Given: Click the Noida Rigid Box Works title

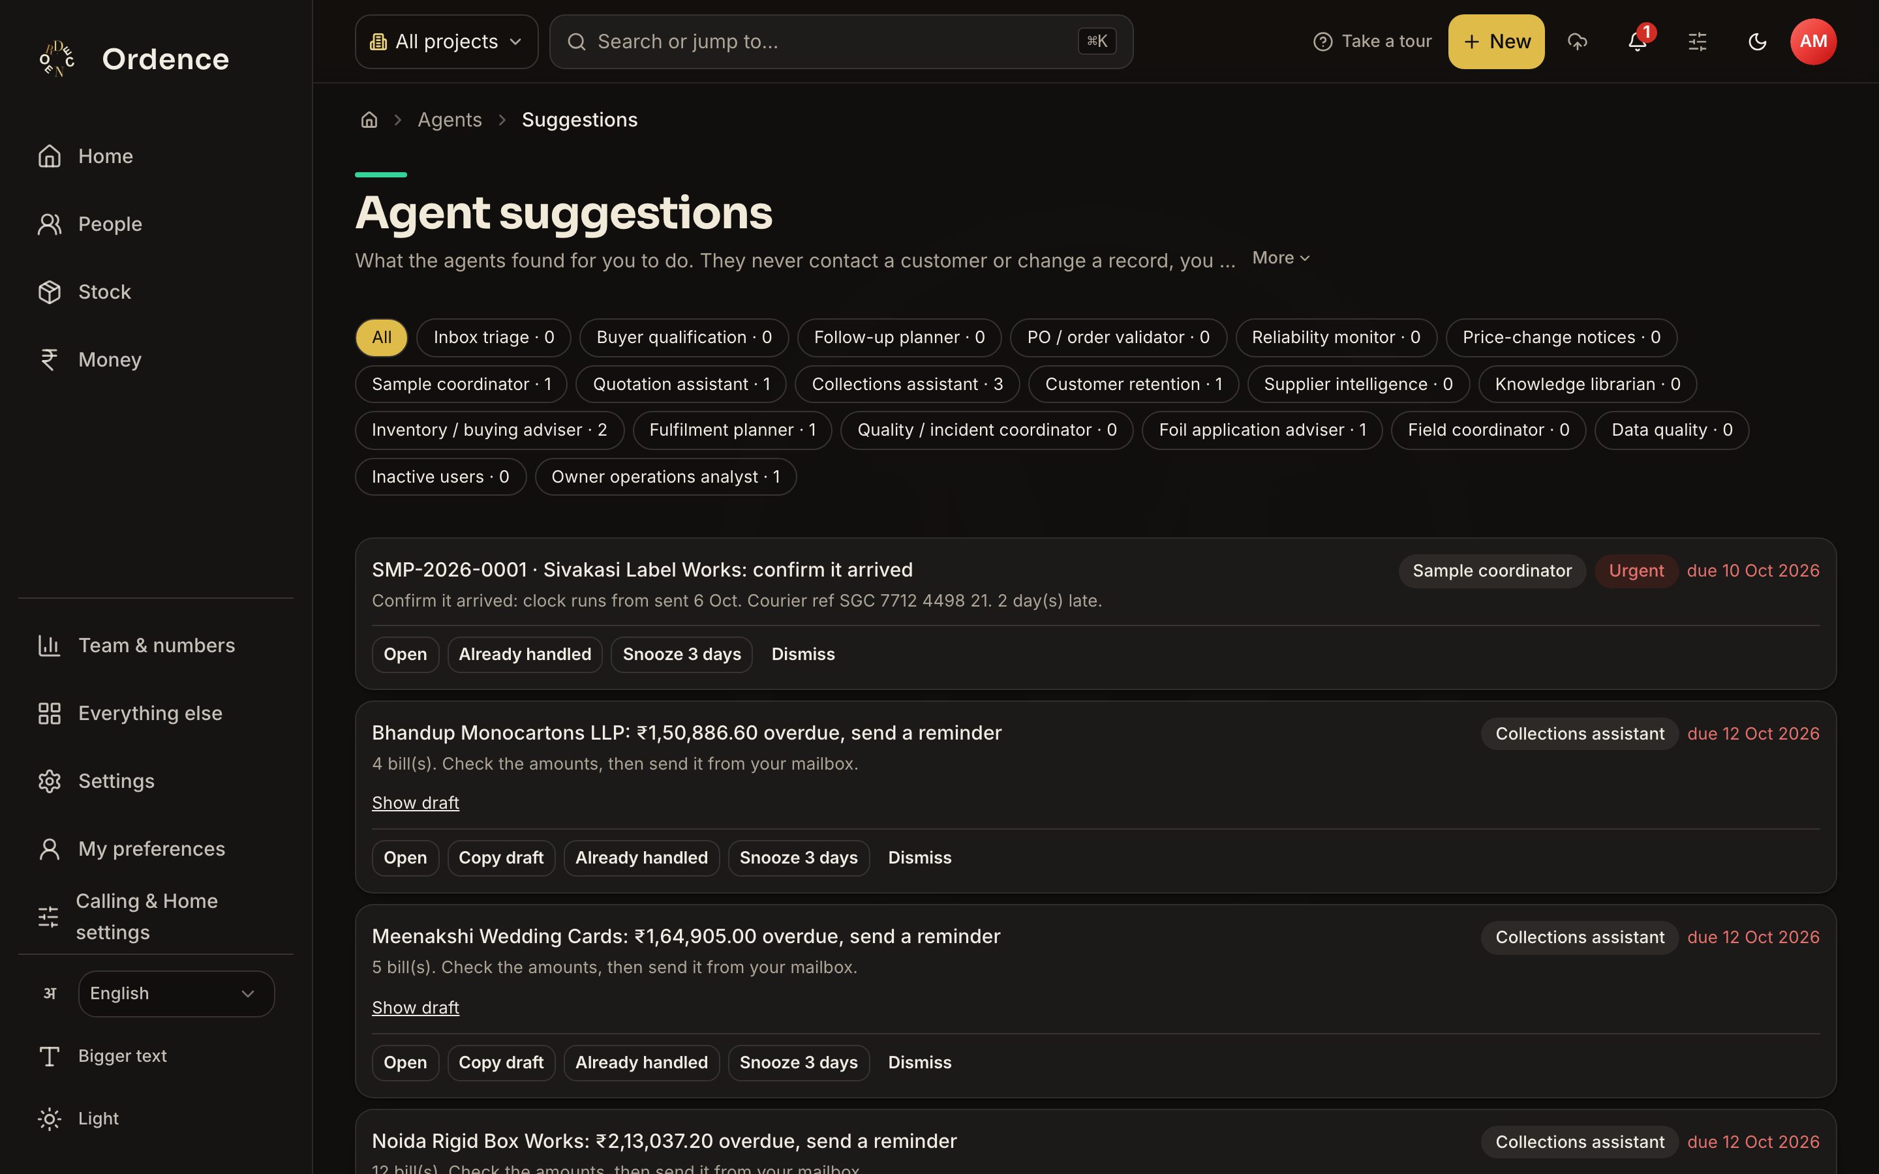Looking at the screenshot, I should [x=664, y=1141].
